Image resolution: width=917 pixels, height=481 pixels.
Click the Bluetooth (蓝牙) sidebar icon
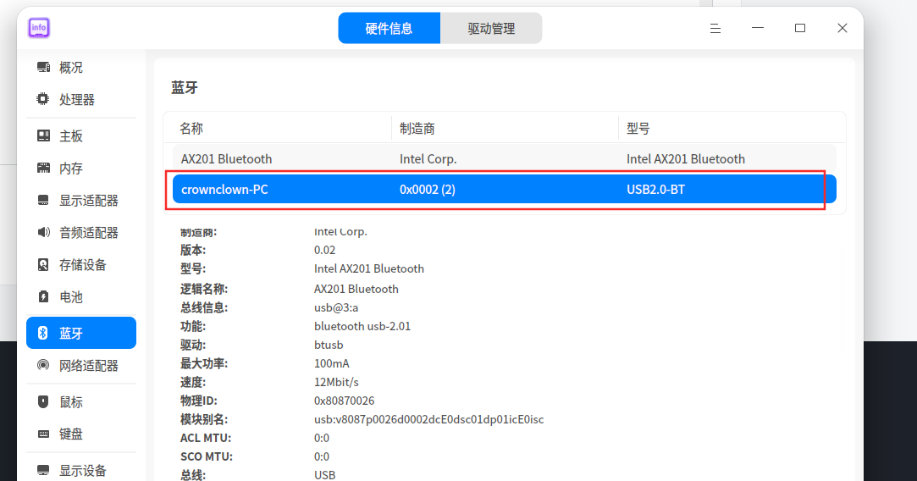pos(43,333)
